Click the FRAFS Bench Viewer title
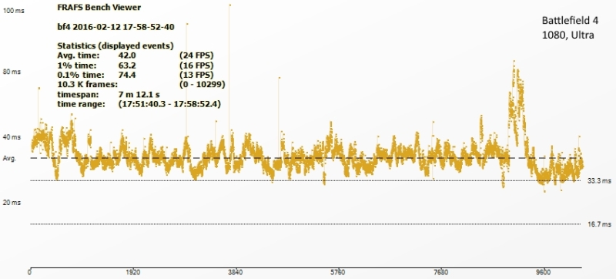Image resolution: width=616 pixels, height=279 pixels. click(99, 7)
